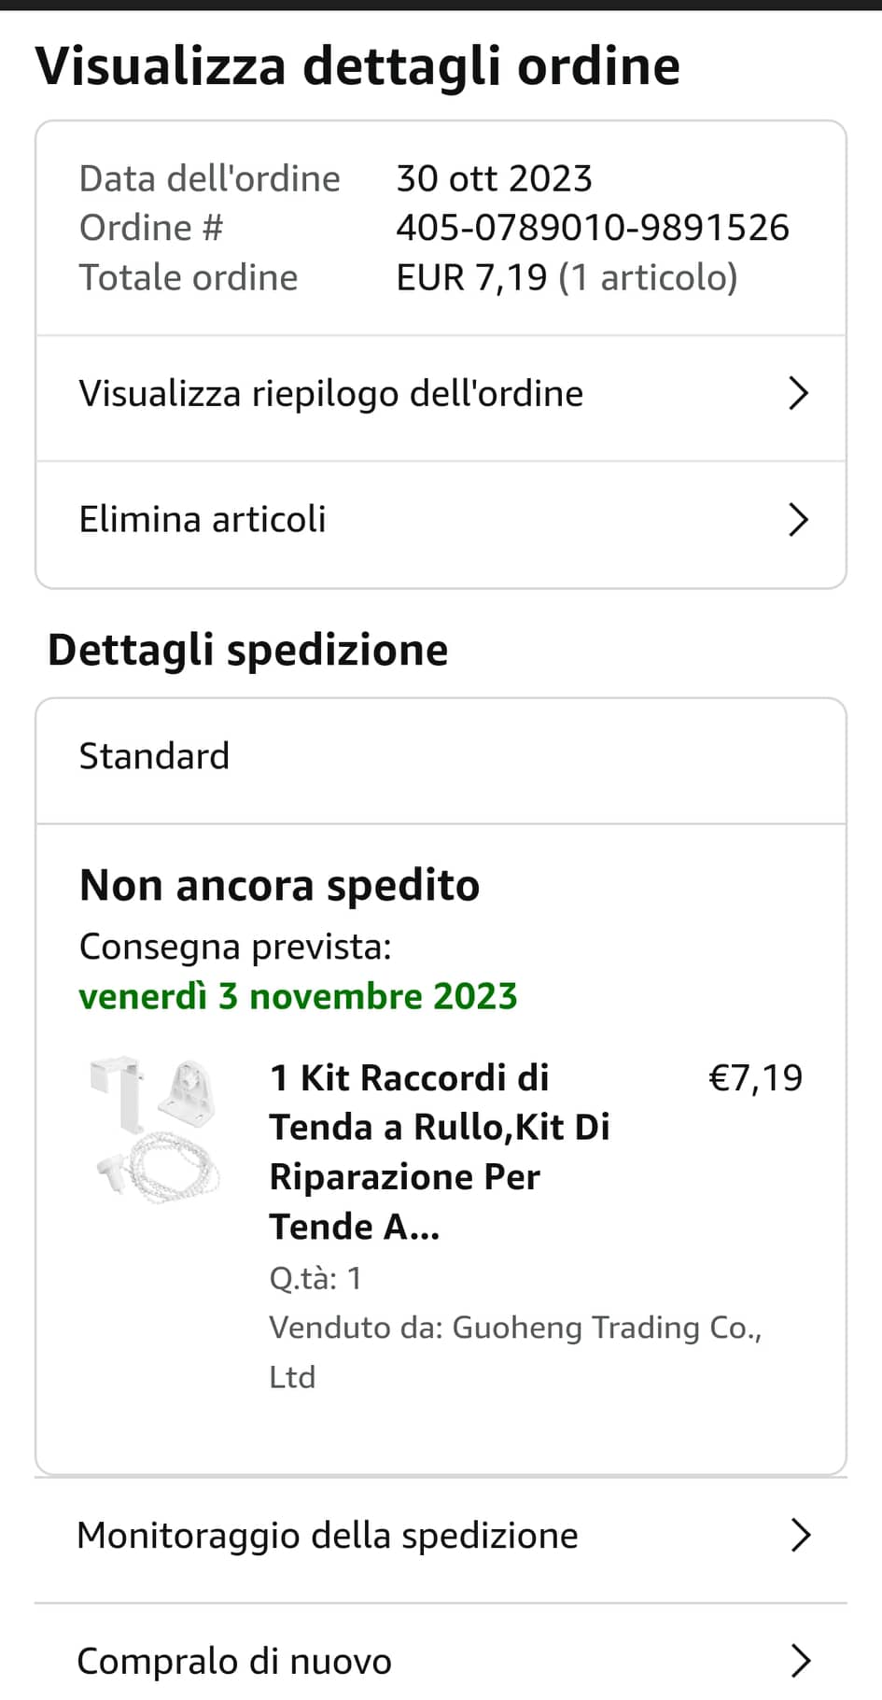
Task: Select Elimina articoli option
Action: click(x=203, y=520)
